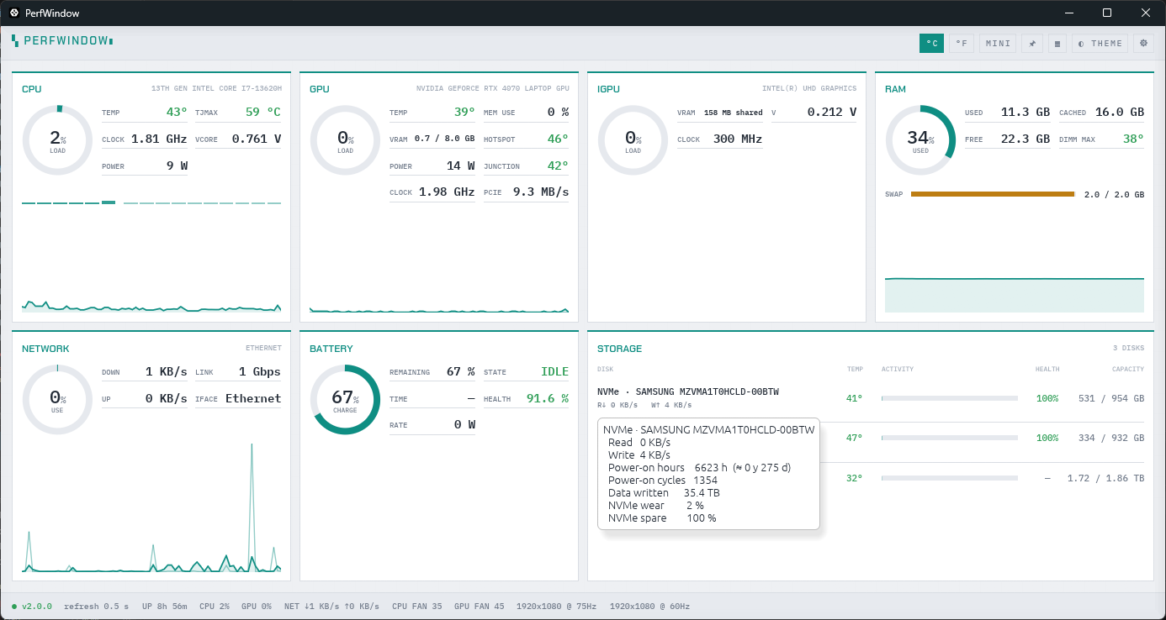Switch temperature units to °C
Screen dimensions: 1166x620
click(932, 43)
